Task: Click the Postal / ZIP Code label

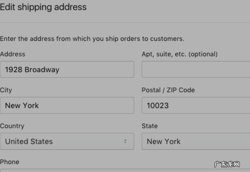Action: pos(168,90)
